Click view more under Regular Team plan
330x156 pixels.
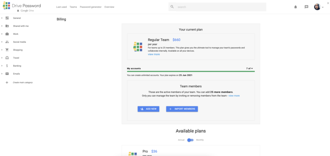154,54
